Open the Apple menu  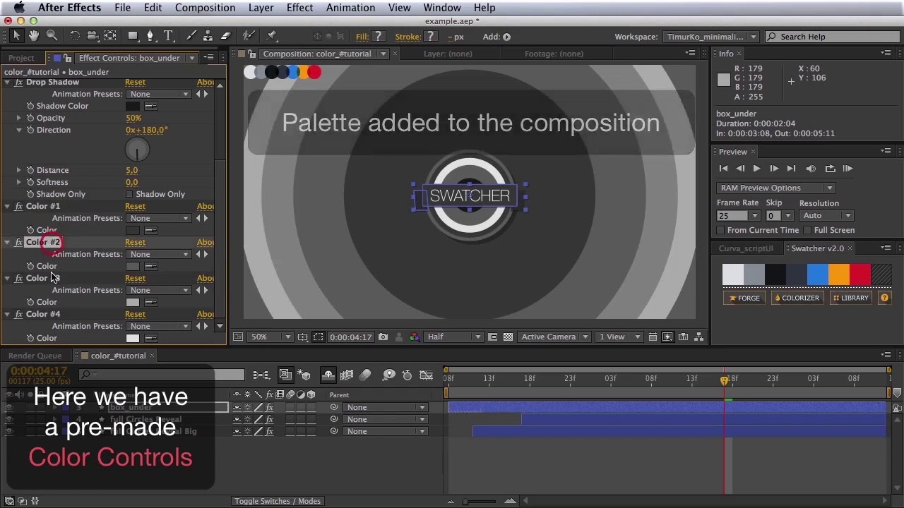click(x=19, y=8)
